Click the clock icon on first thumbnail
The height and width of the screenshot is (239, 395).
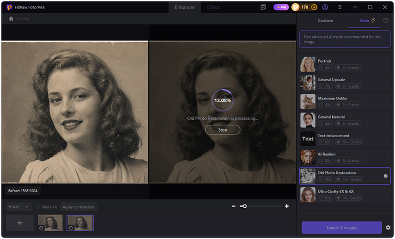(42, 228)
